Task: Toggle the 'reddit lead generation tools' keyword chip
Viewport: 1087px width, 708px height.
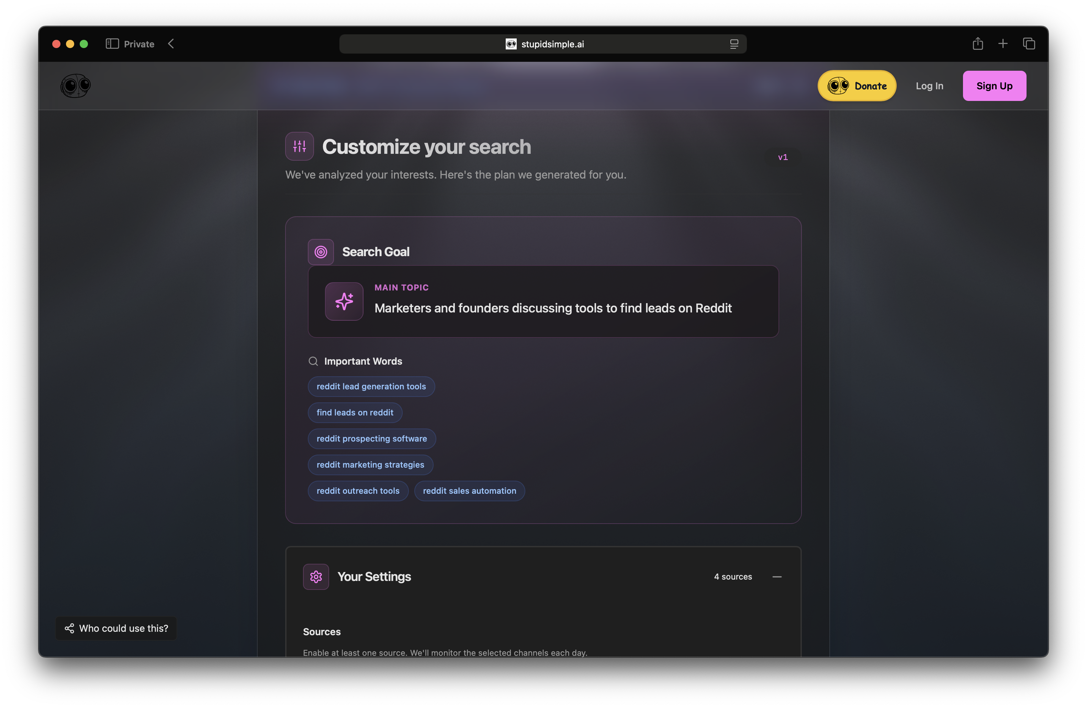Action: click(371, 386)
